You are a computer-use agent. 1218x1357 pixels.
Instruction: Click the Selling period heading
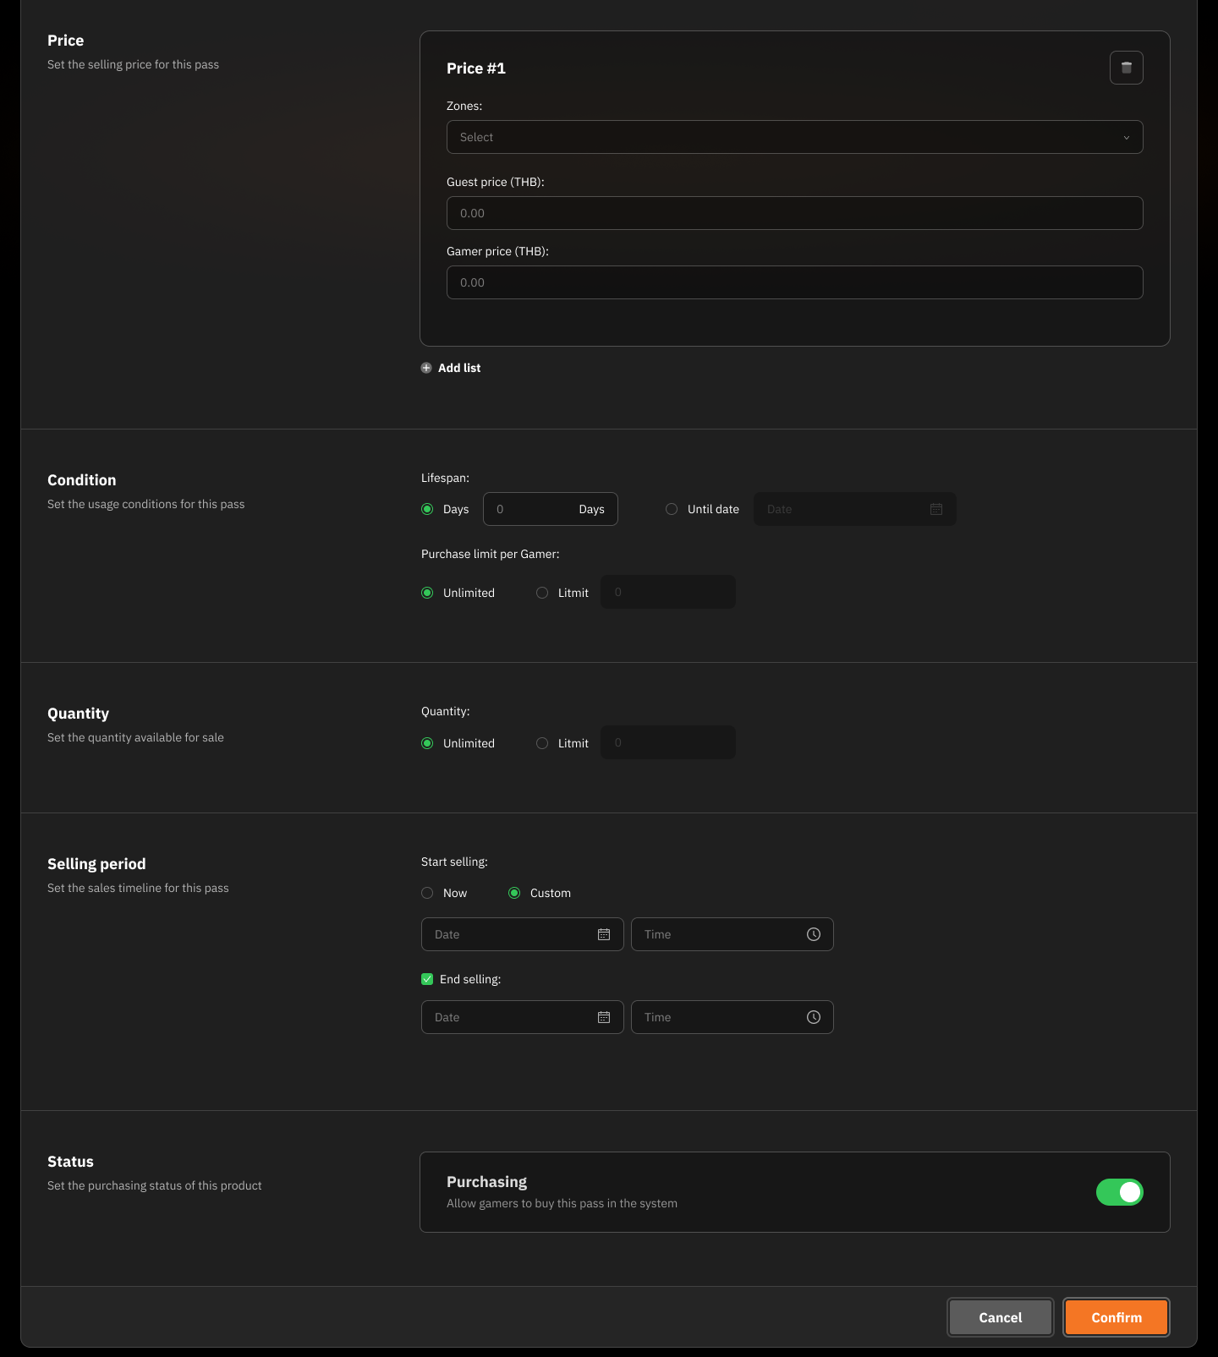click(96, 864)
